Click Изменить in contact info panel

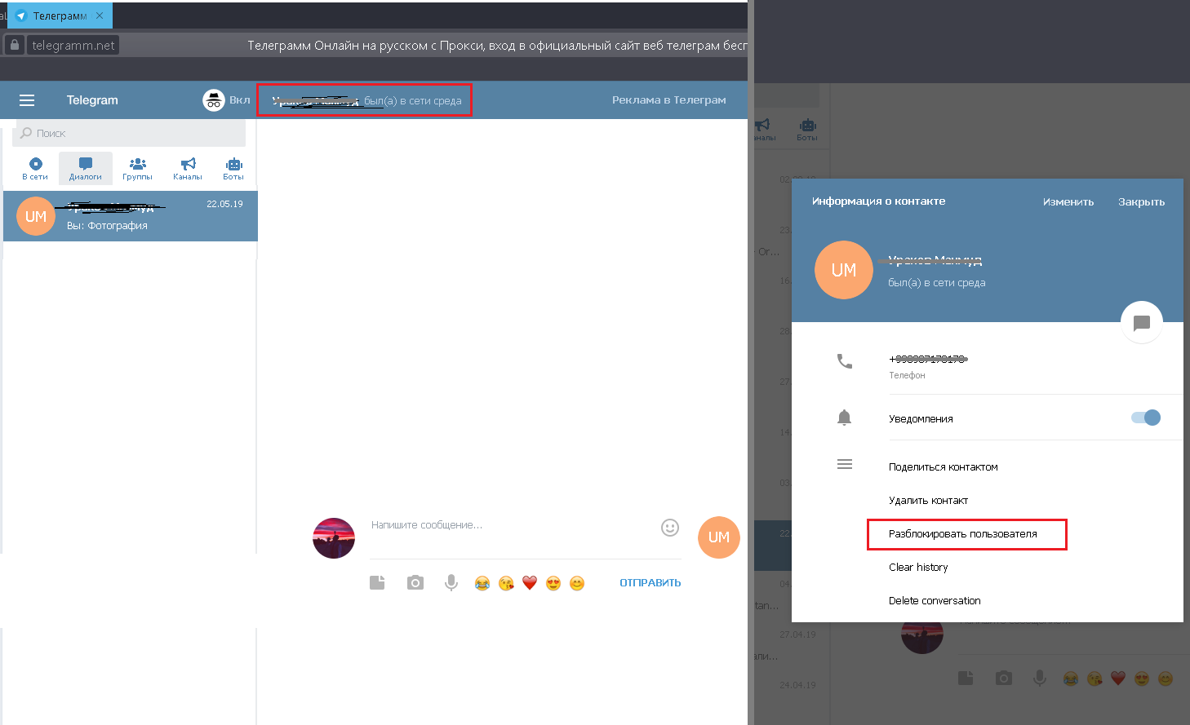(1068, 201)
